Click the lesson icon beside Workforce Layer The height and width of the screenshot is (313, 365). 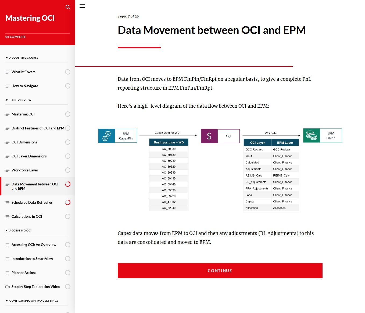pyautogui.click(x=8, y=170)
